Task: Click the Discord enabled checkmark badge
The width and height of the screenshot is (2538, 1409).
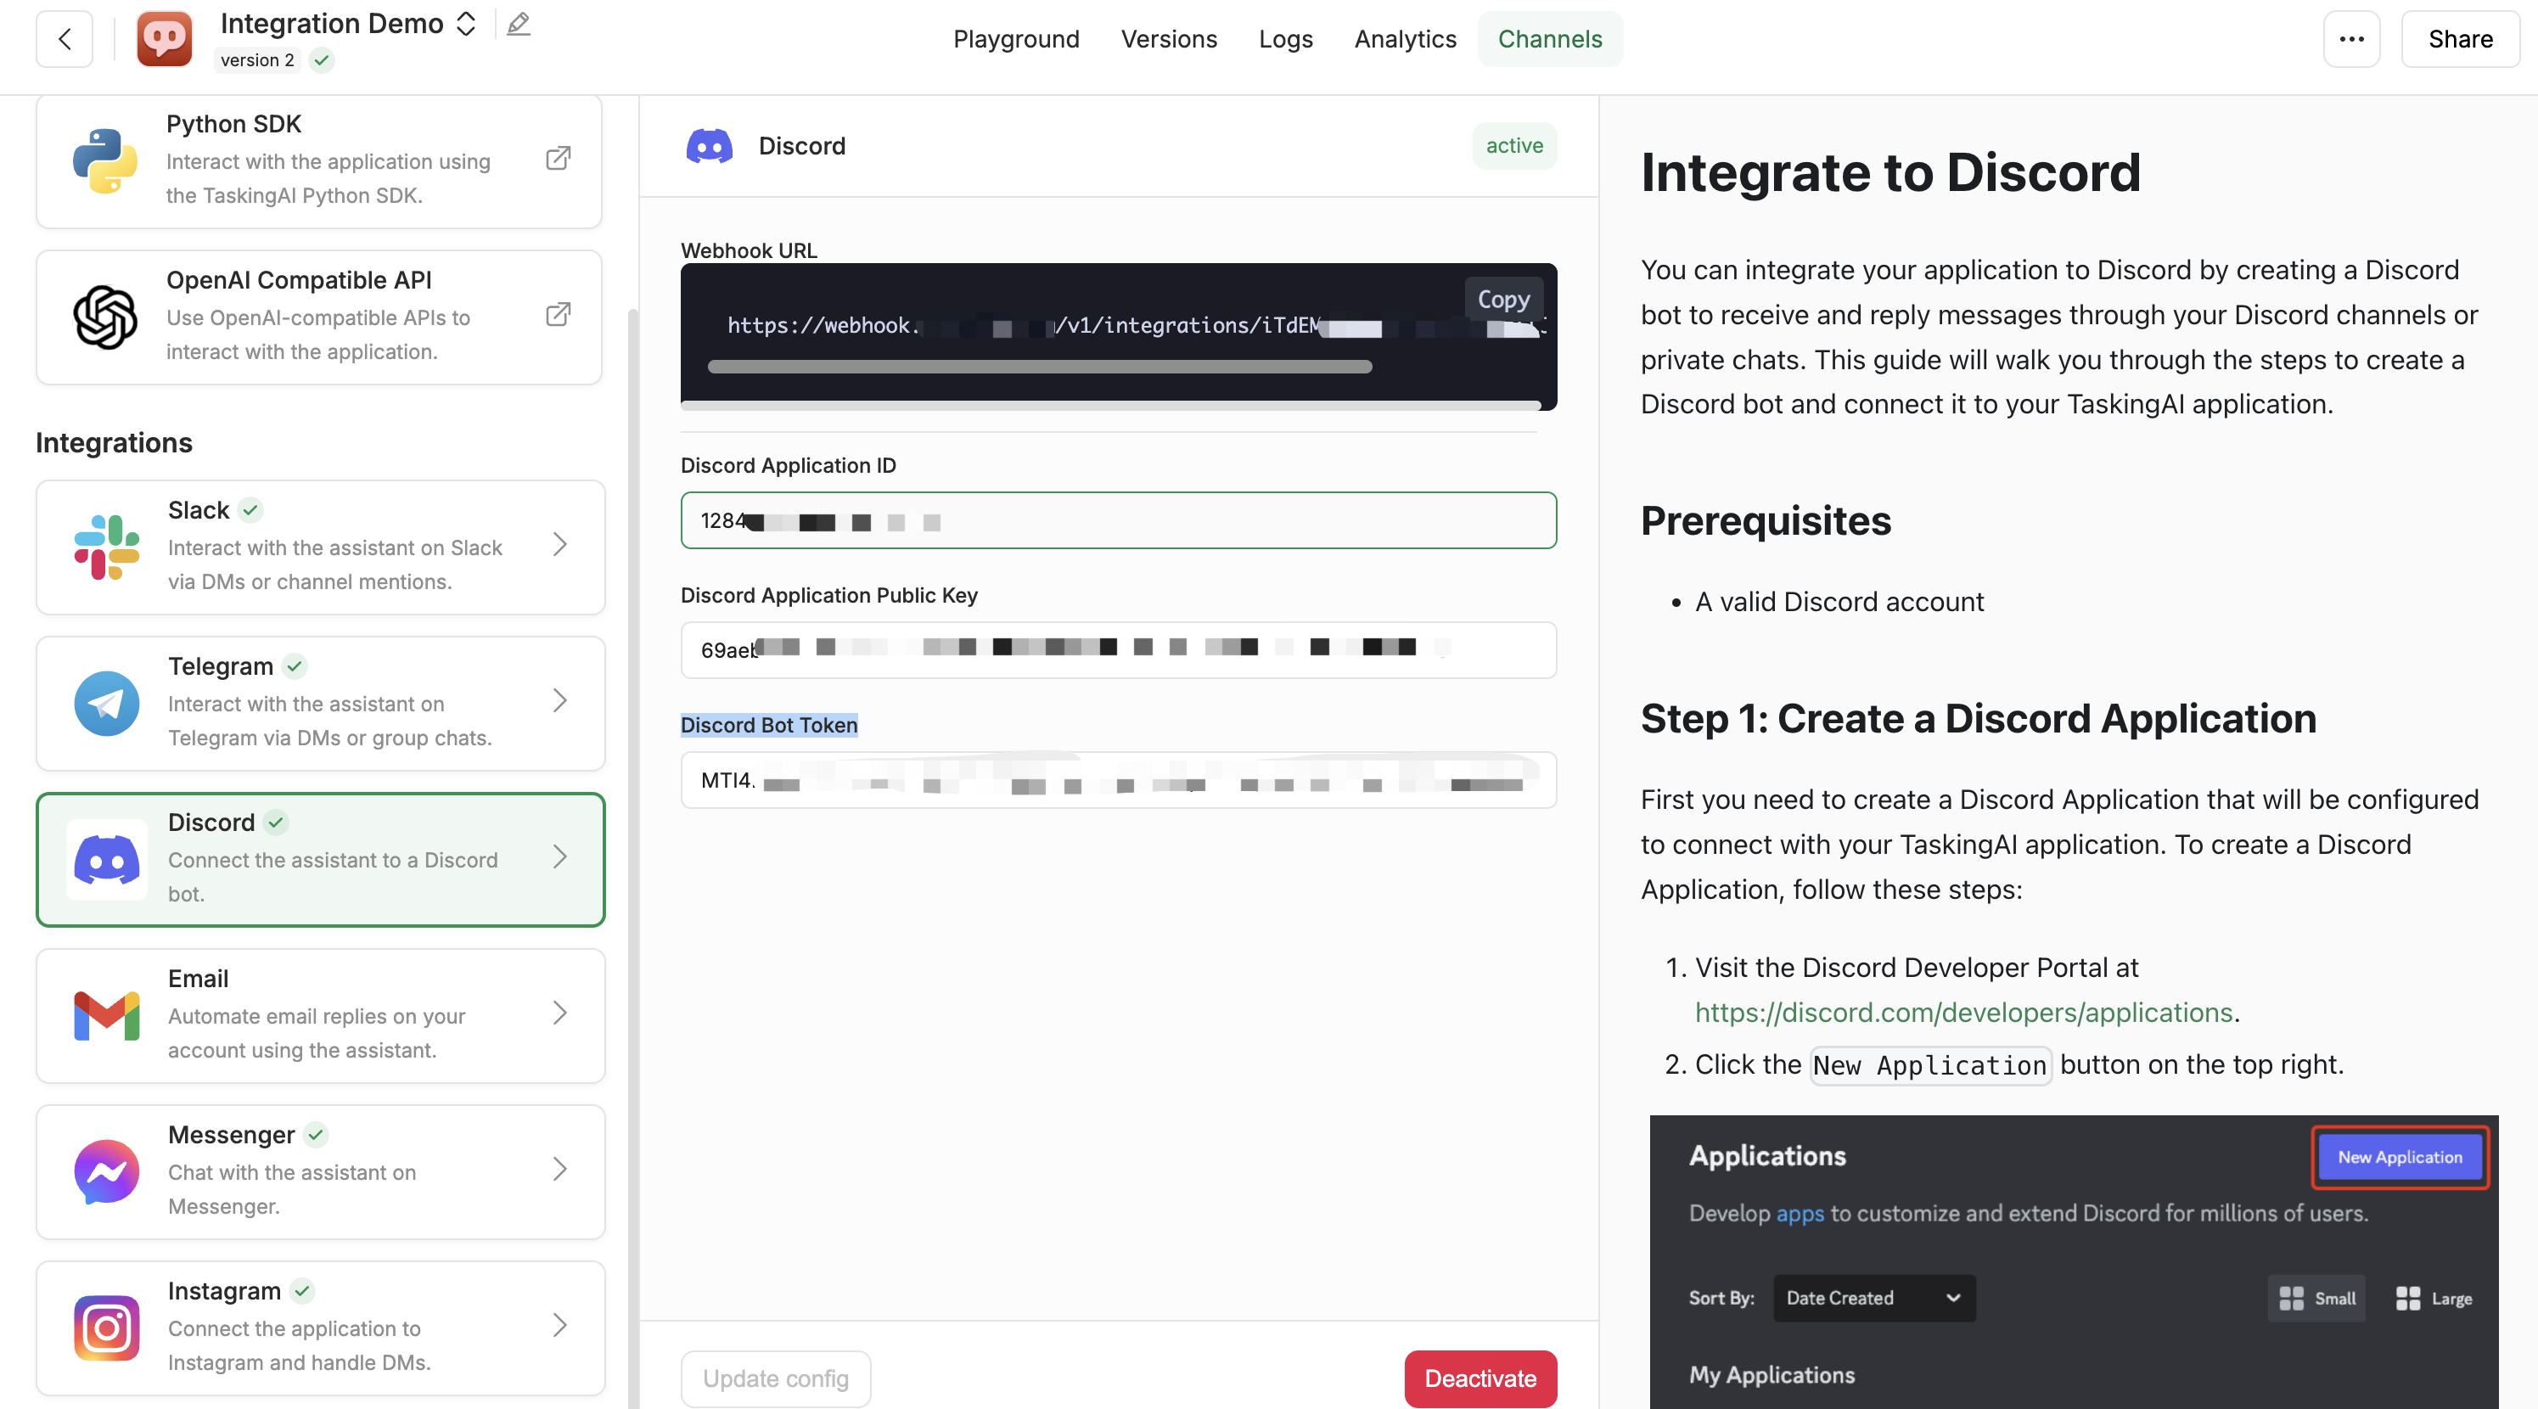Action: click(276, 822)
